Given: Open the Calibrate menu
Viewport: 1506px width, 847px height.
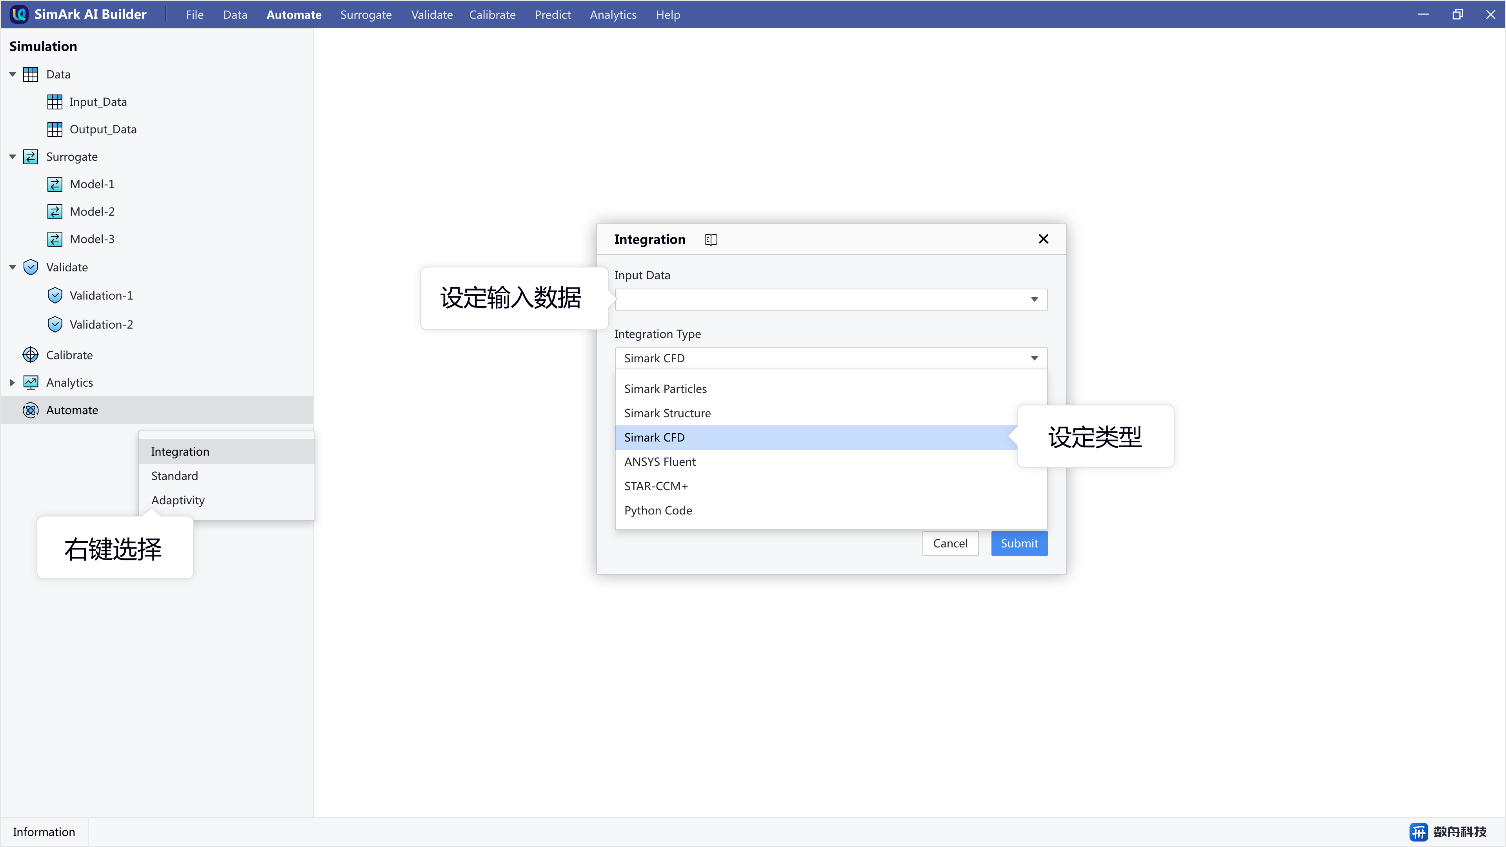Looking at the screenshot, I should click(x=492, y=15).
